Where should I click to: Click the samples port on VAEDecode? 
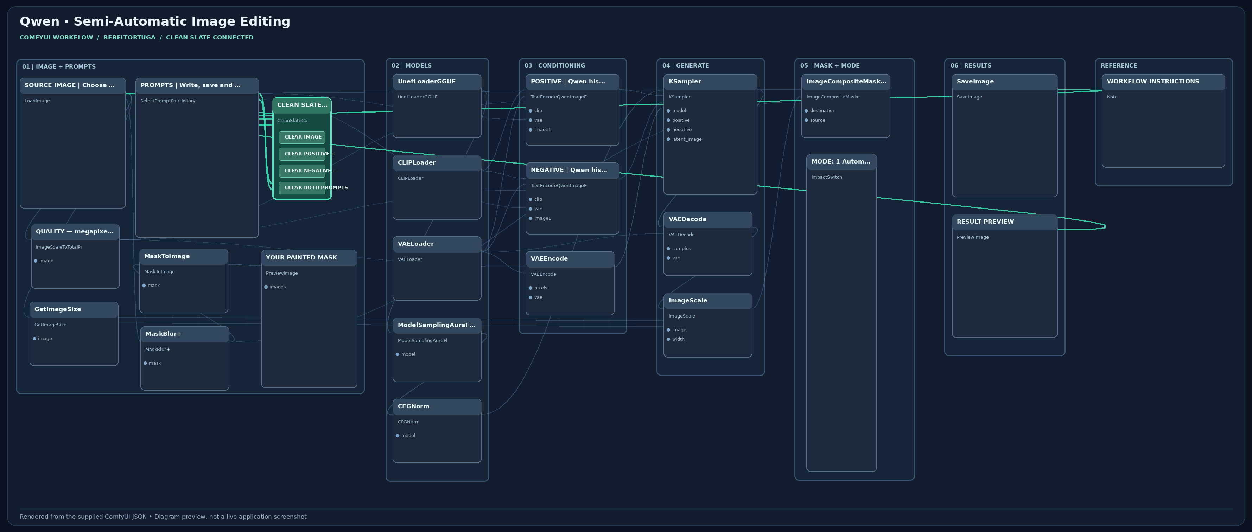[x=668, y=249]
